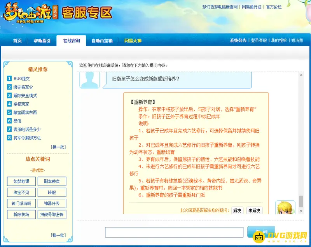Screen dimensions: 311x247
Task: Click the 提问 submit button
Action: click(x=261, y=232)
